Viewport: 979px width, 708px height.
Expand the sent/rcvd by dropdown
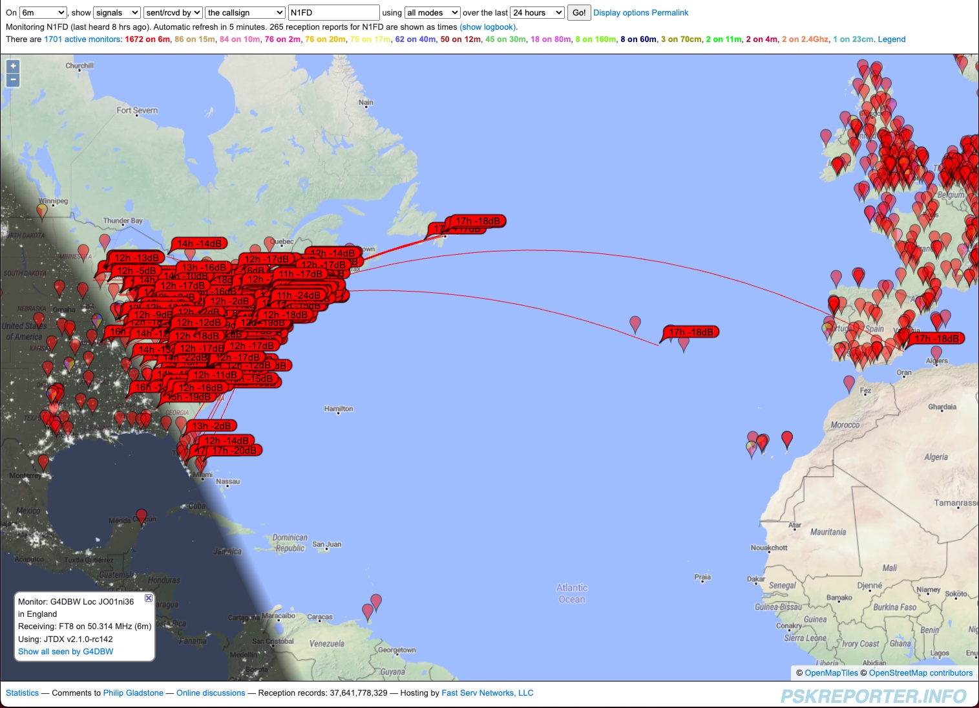(x=173, y=13)
